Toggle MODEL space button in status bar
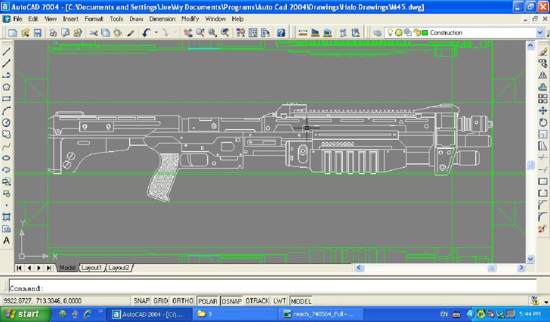Screen dimensions: 550x322 point(301,301)
